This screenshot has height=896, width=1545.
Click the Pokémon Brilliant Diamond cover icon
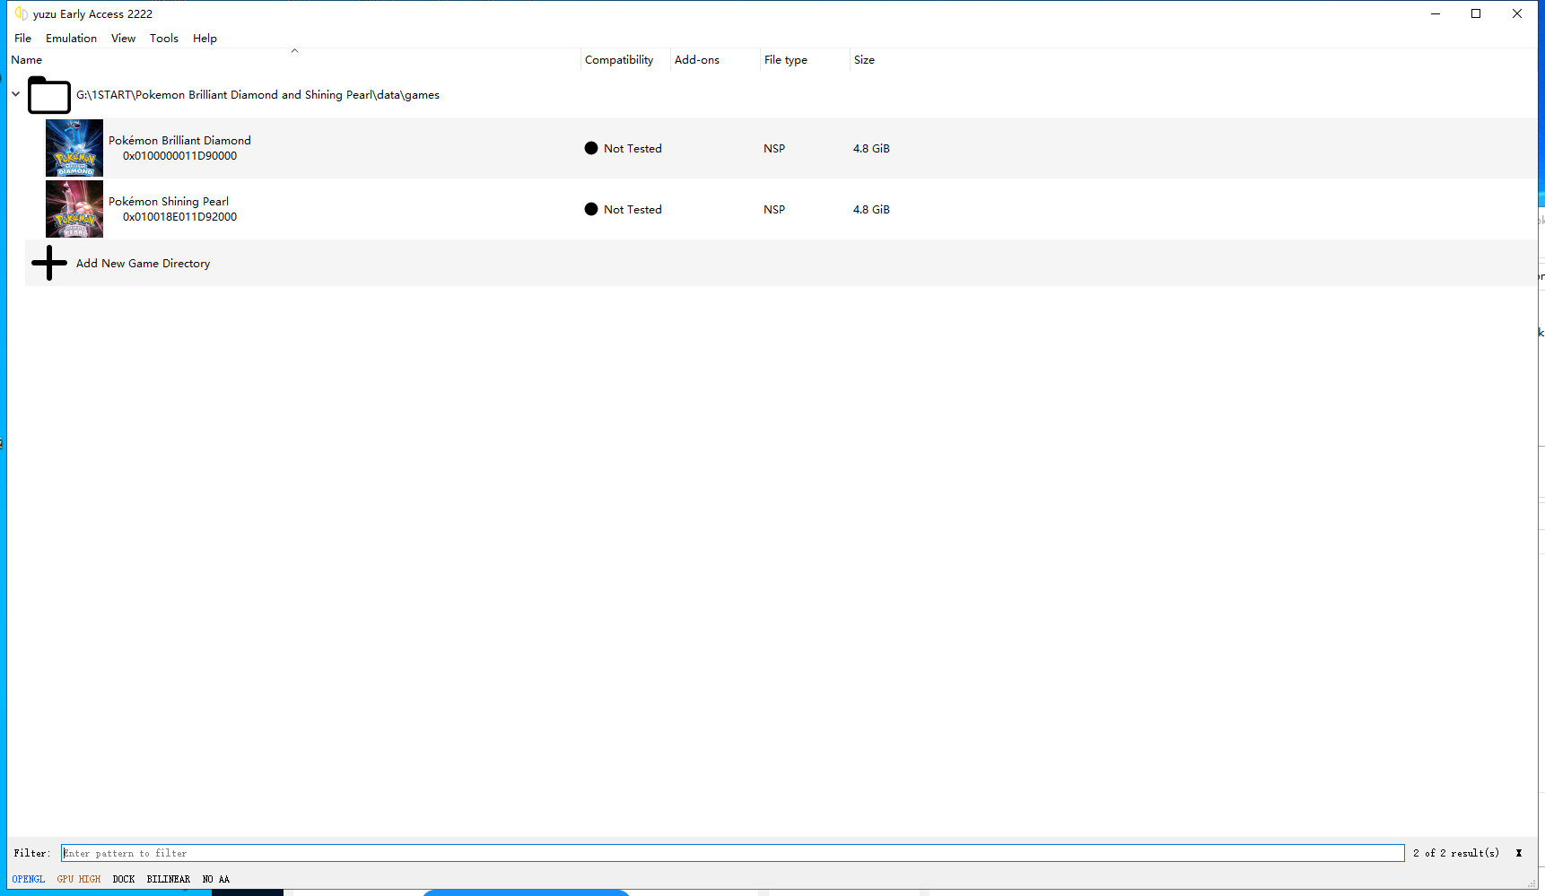click(x=74, y=148)
